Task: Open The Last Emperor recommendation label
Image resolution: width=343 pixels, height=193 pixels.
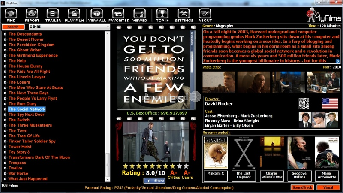Action: click(x=244, y=176)
